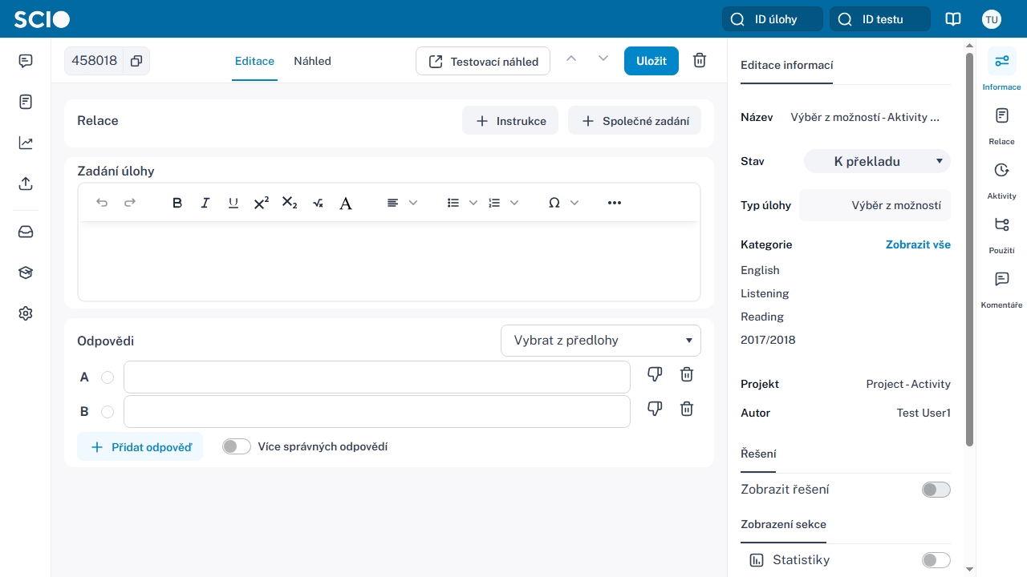This screenshot has height=577, width=1027.
Task: Open the book icon in top bar
Action: coord(953,19)
